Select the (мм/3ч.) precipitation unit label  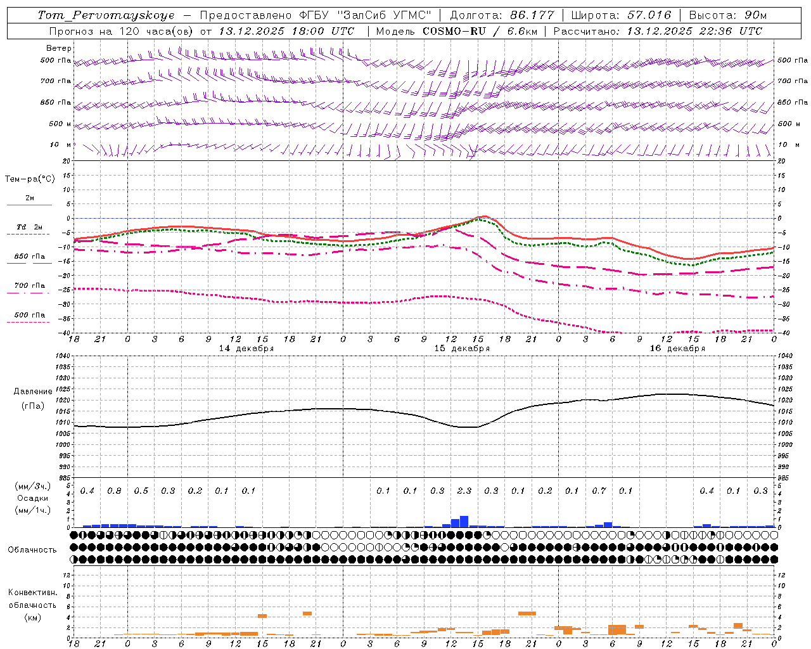33,486
